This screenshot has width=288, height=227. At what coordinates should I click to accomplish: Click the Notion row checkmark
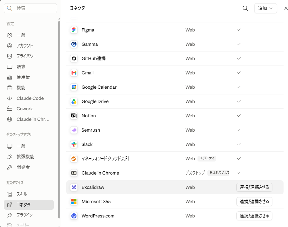[x=239, y=115]
